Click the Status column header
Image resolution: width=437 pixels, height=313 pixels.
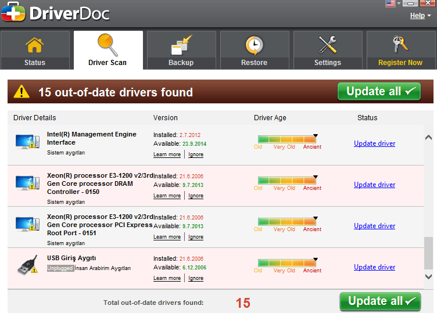[x=367, y=118]
